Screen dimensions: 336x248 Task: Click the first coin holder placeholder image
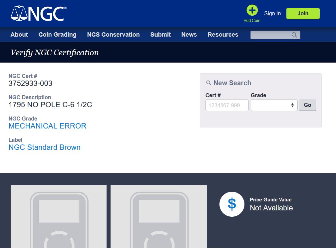tap(59, 216)
